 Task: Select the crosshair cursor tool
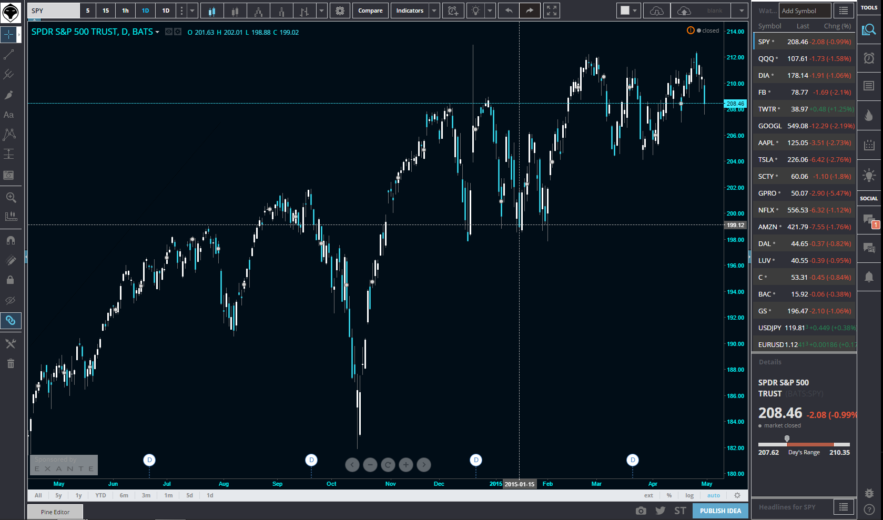click(9, 35)
